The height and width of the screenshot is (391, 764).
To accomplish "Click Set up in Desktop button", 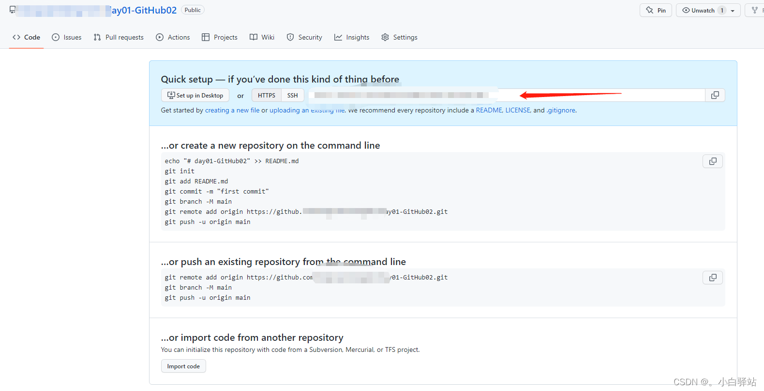I will coord(195,96).
